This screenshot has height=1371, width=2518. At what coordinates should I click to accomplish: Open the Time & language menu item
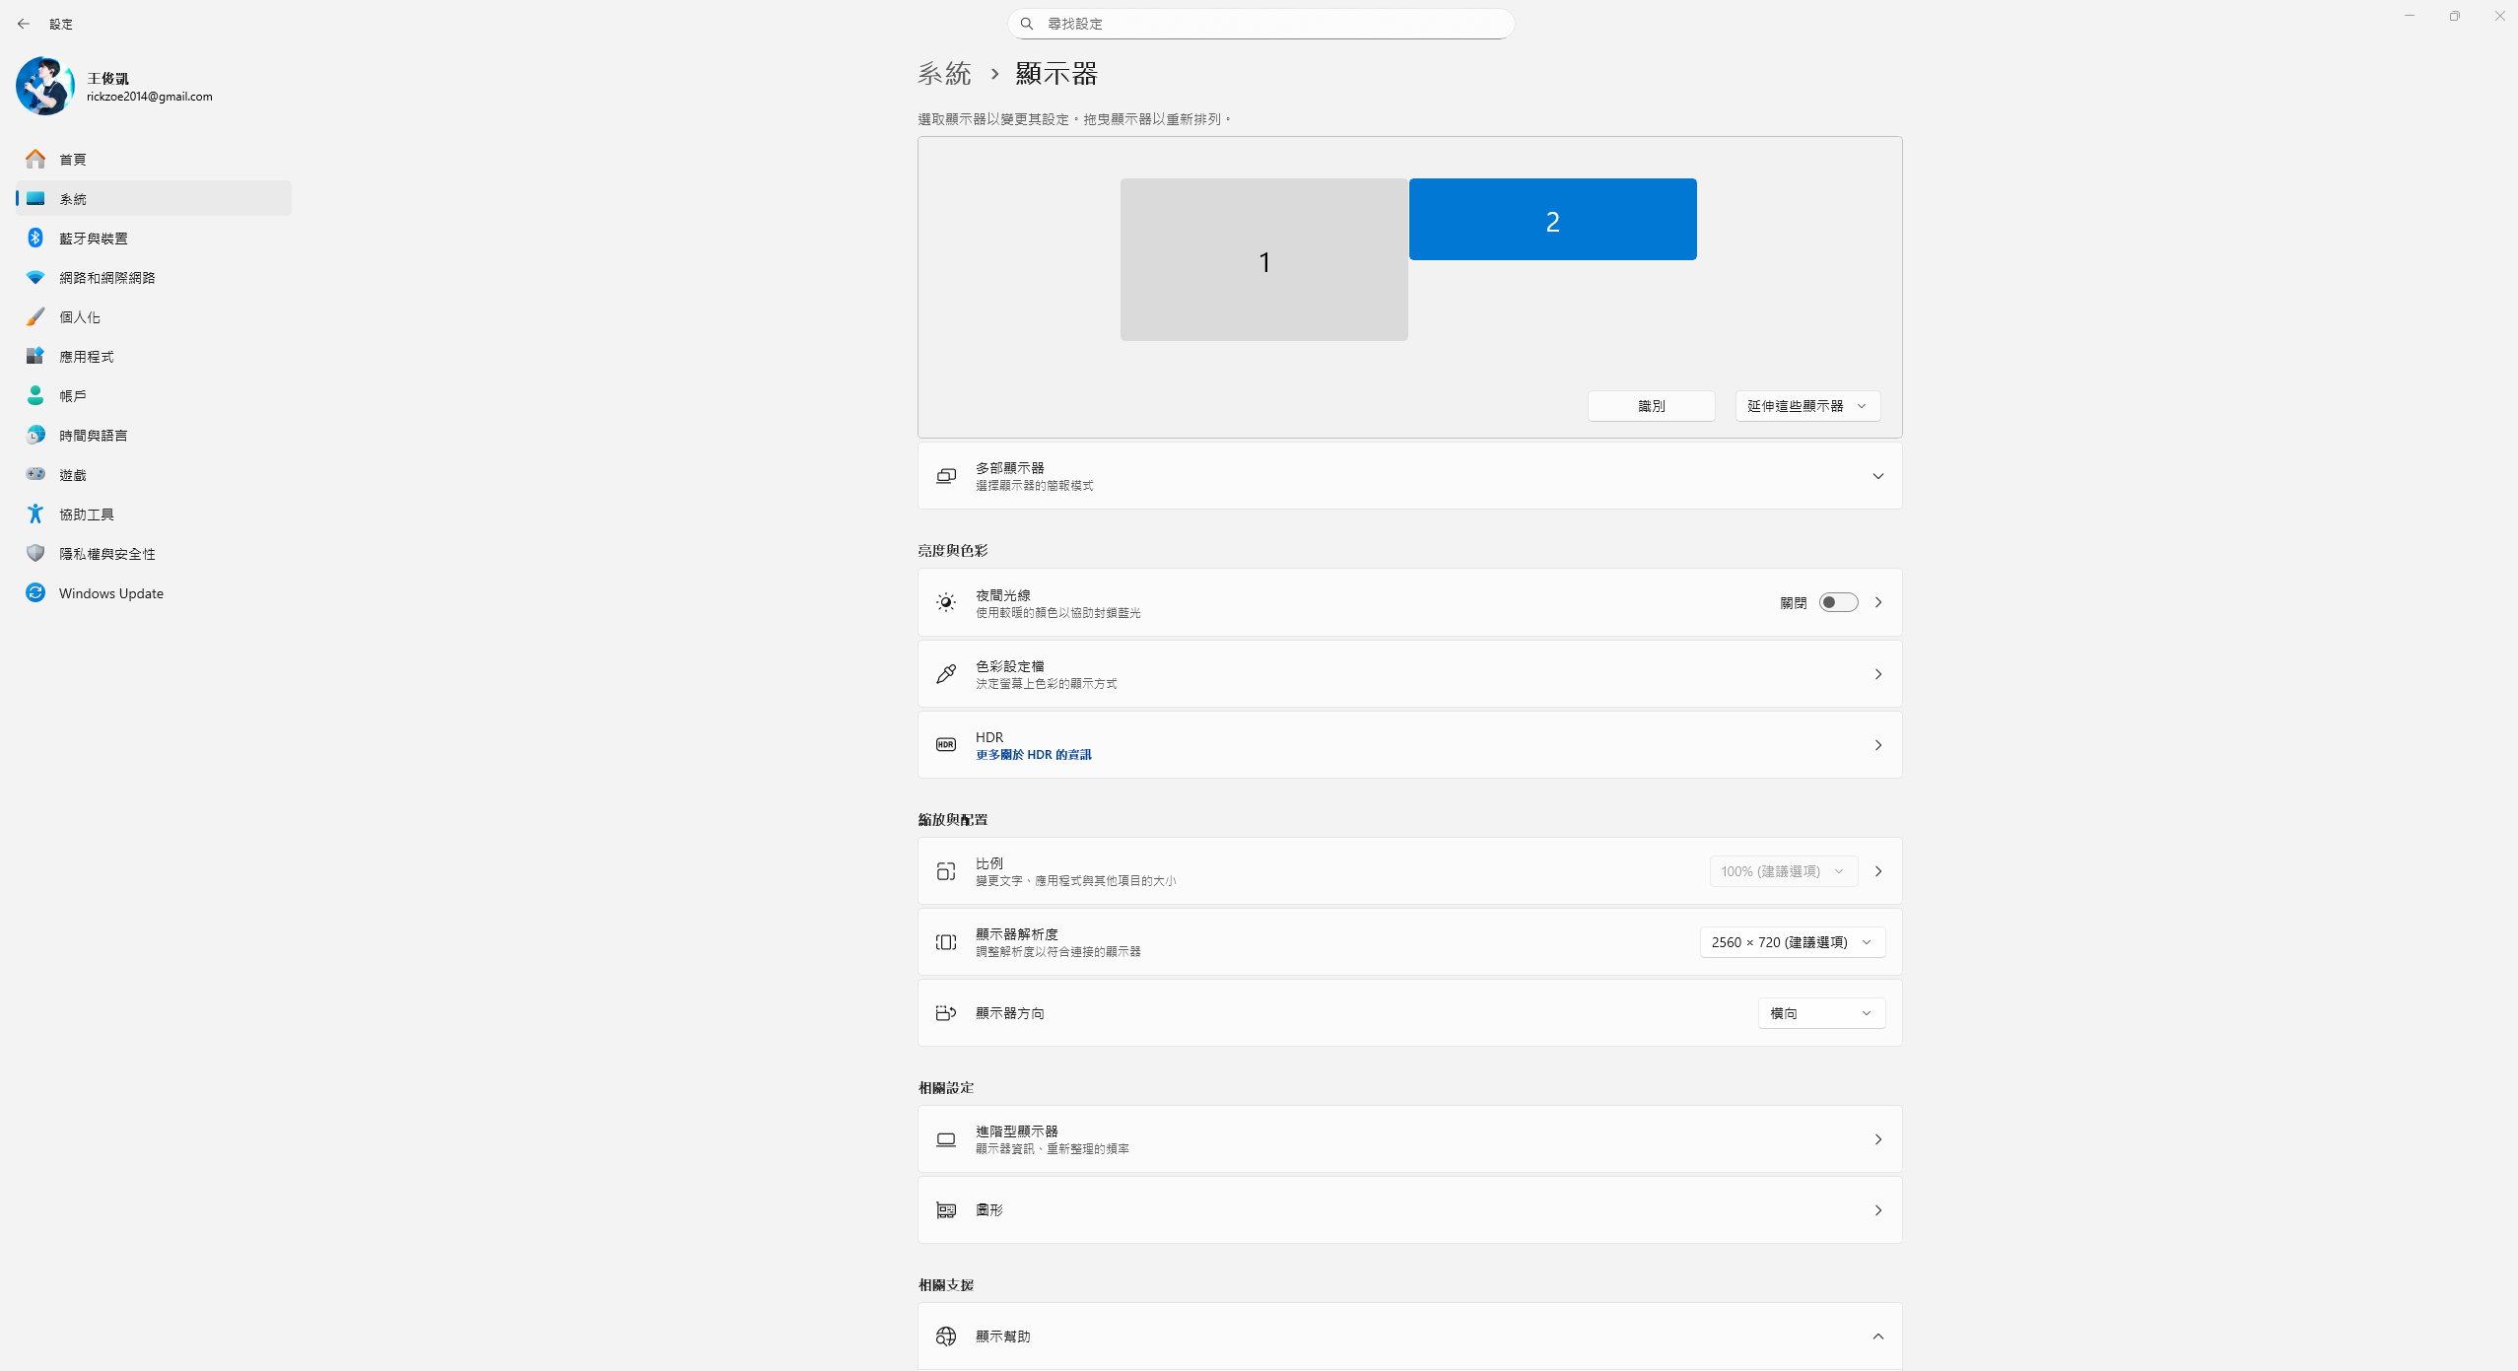93,435
